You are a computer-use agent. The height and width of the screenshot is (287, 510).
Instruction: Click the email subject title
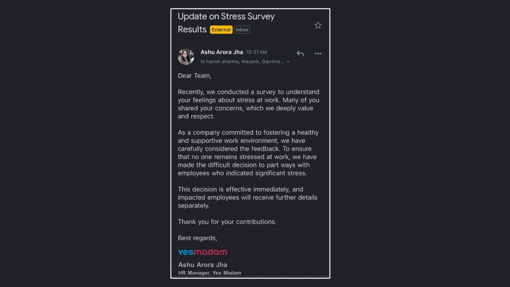[226, 23]
